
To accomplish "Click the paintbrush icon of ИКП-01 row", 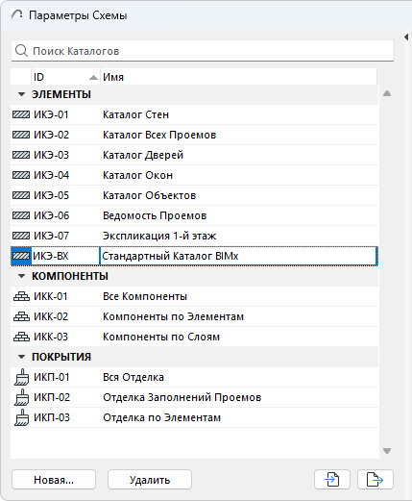I will coord(22,377).
